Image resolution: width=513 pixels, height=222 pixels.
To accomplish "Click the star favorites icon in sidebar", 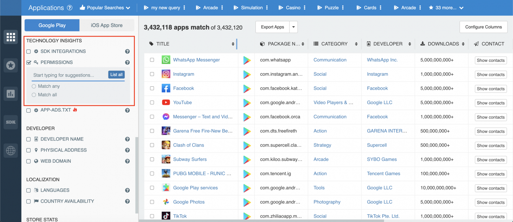I will tap(10, 65).
